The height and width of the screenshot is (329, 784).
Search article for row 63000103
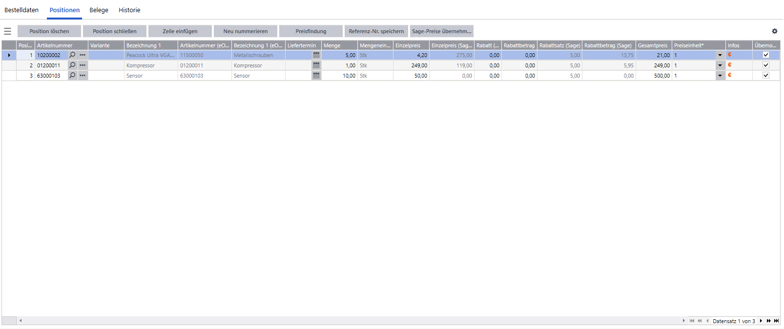[73, 76]
